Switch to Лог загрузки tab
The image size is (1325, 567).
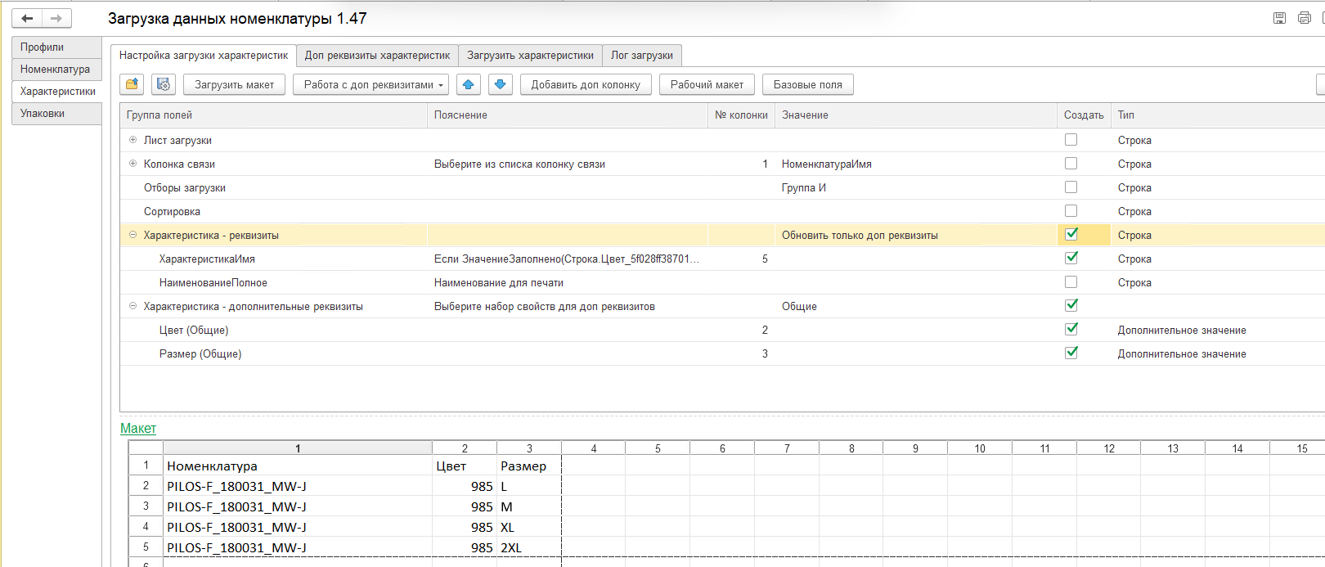[x=641, y=56]
